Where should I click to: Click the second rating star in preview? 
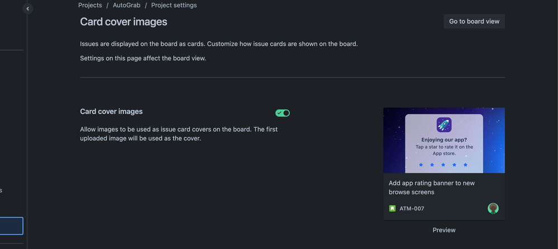pyautogui.click(x=432, y=165)
